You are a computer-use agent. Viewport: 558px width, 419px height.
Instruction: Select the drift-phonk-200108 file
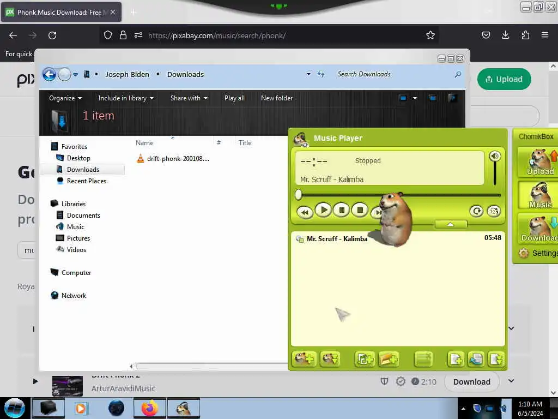coord(173,159)
